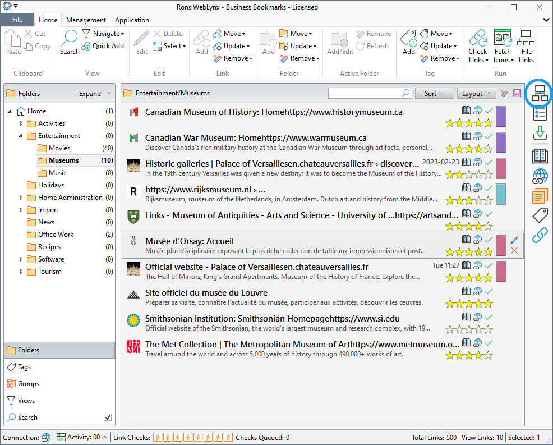The height and width of the screenshot is (445, 553).
Task: Toggle green checkmark on Official website Versailles row
Action: [x=489, y=265]
